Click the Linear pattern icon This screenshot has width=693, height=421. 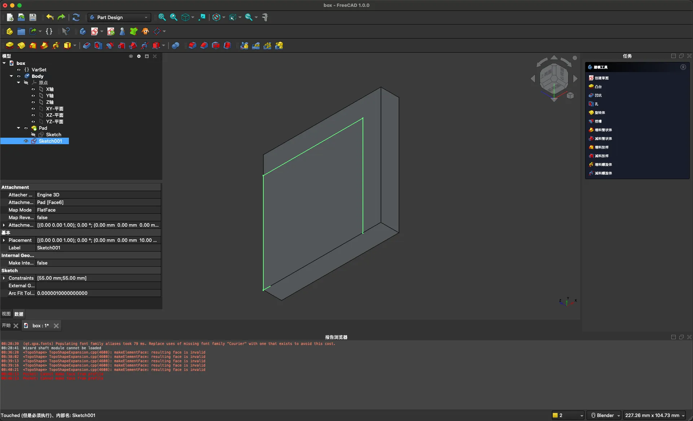pyautogui.click(x=256, y=45)
